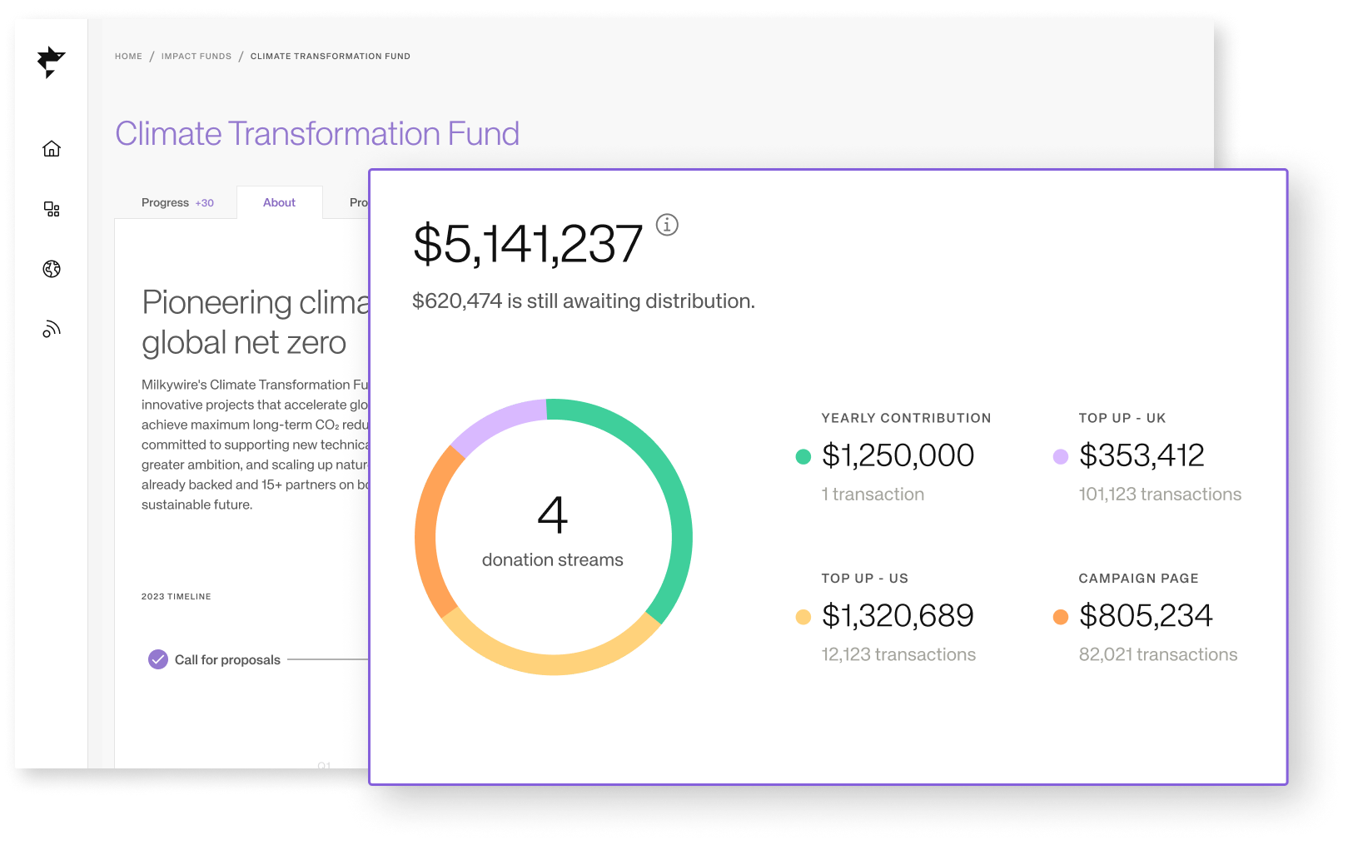Open the IMPACT FUNDS breadcrumb link
This screenshot has height=845, width=1348.
click(196, 56)
